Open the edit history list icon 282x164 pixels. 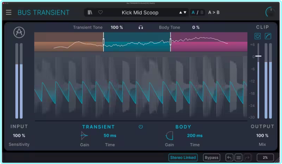[x=239, y=158]
